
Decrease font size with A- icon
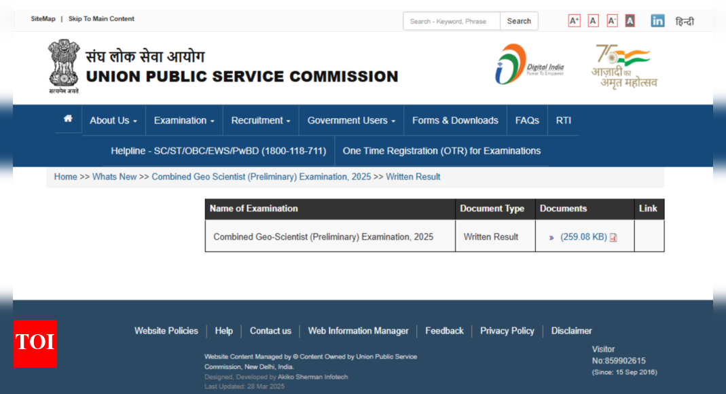click(612, 21)
